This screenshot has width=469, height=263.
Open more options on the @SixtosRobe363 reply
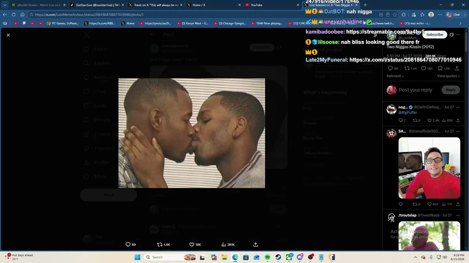[x=458, y=131]
